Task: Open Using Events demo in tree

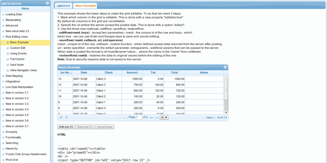Action: [x=18, y=54]
